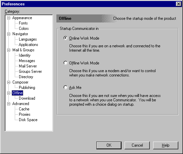Select Disk Space under Advanced
The width and height of the screenshot is (183, 154).
[x=28, y=120]
